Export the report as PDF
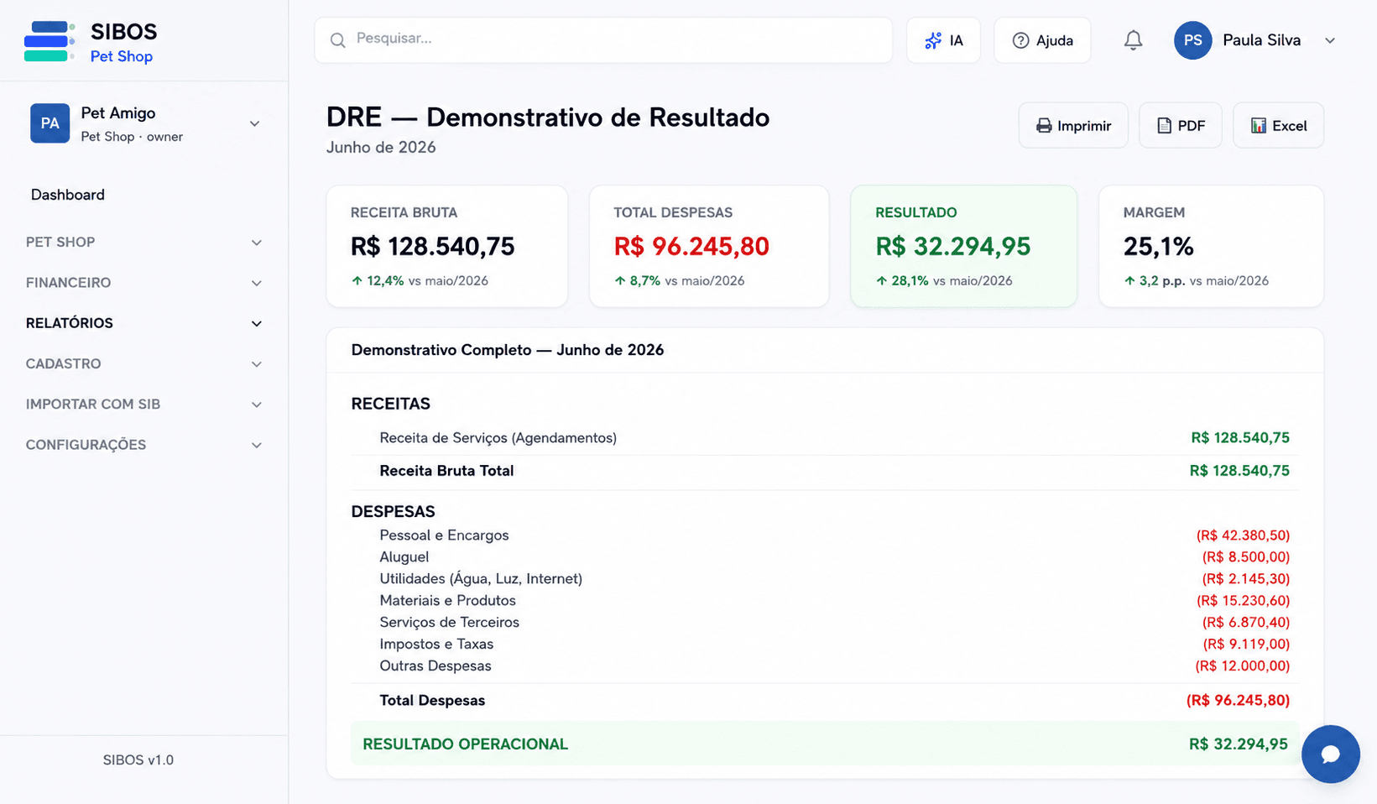The width and height of the screenshot is (1377, 804). click(x=1180, y=125)
